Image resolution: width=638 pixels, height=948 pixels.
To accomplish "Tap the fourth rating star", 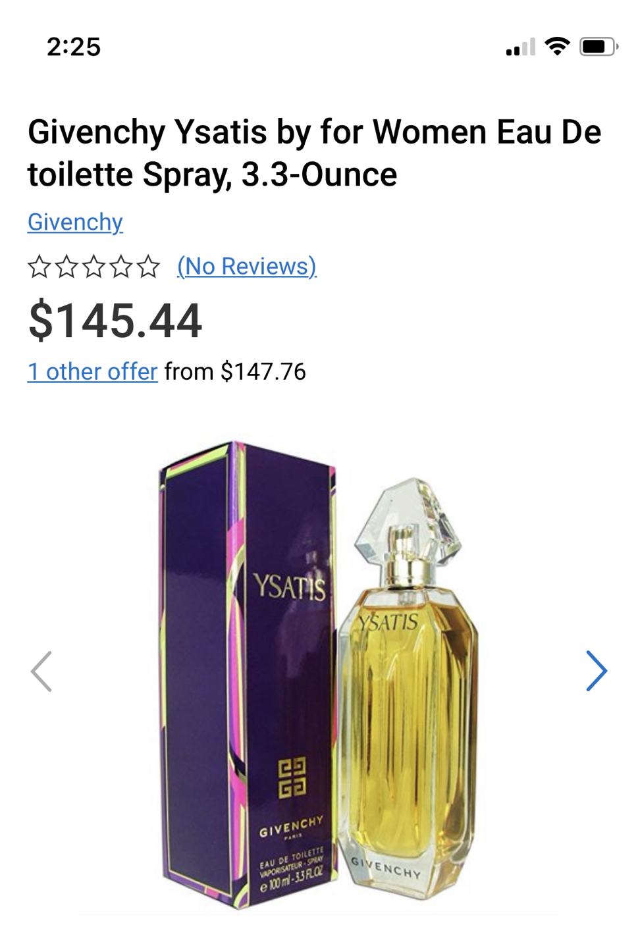I will coord(121,267).
